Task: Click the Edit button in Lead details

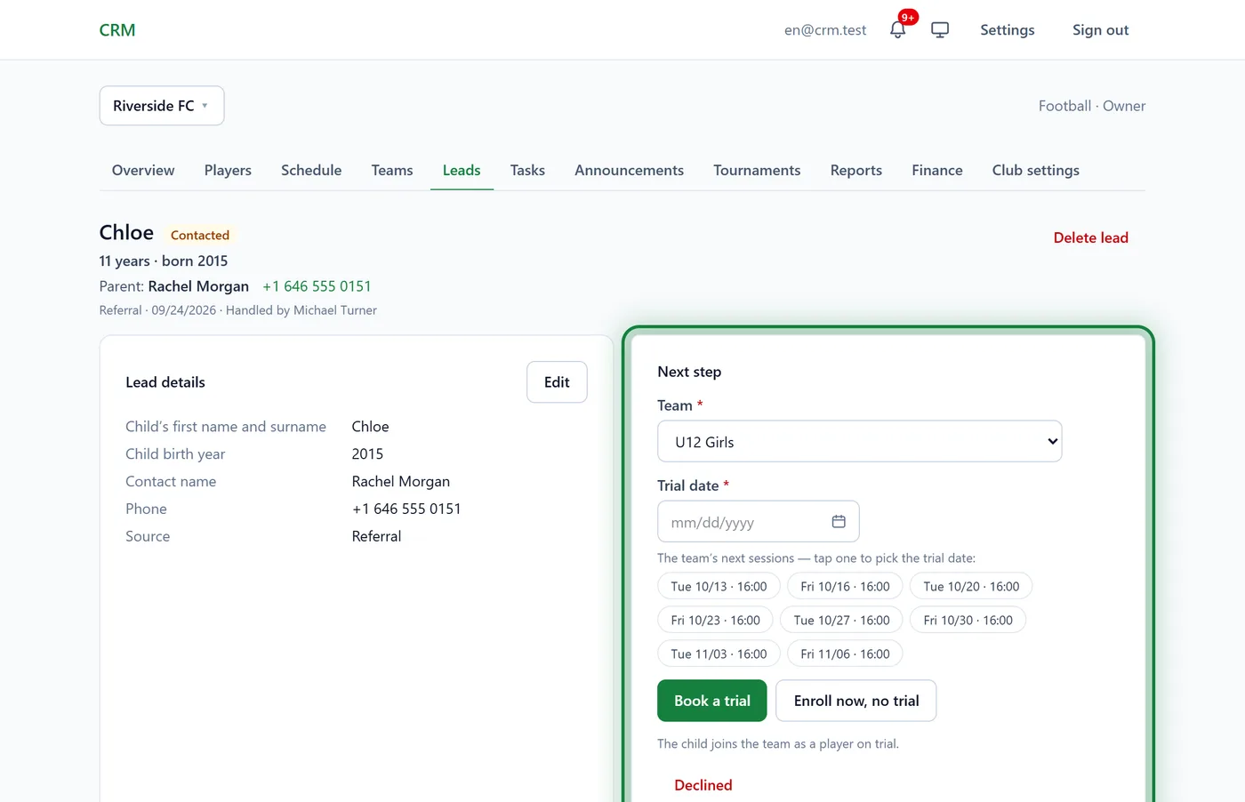Action: coord(557,382)
